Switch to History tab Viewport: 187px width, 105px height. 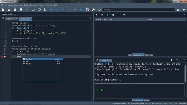(147, 100)
